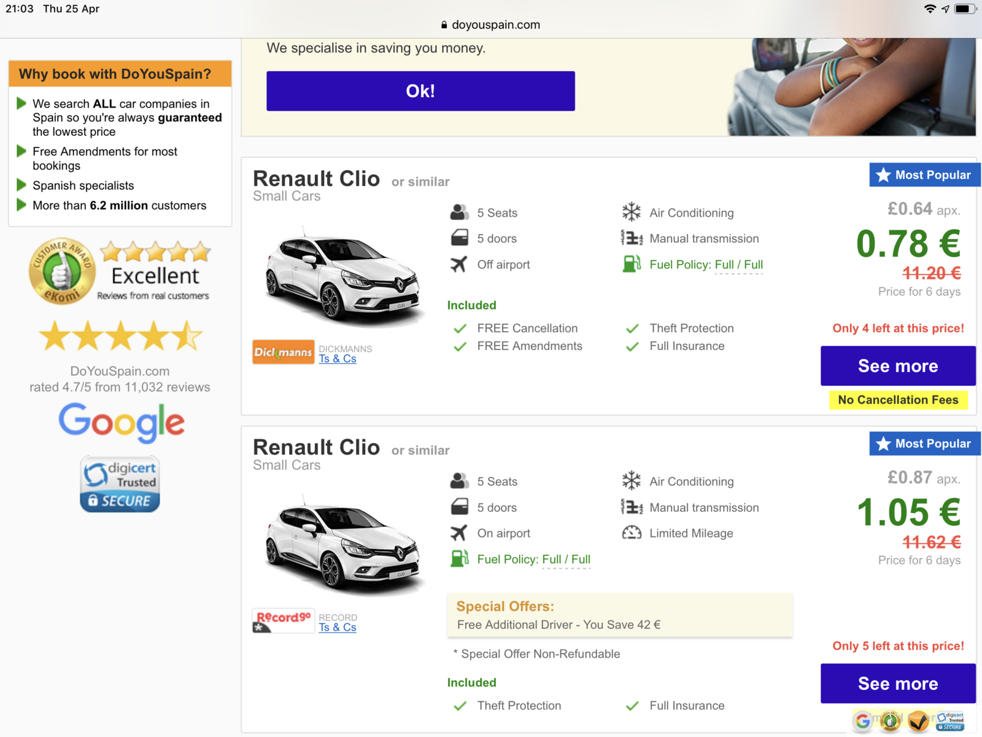Click the digicert Trusted Secure badge
Screen dimensions: 982x737
coord(120,484)
